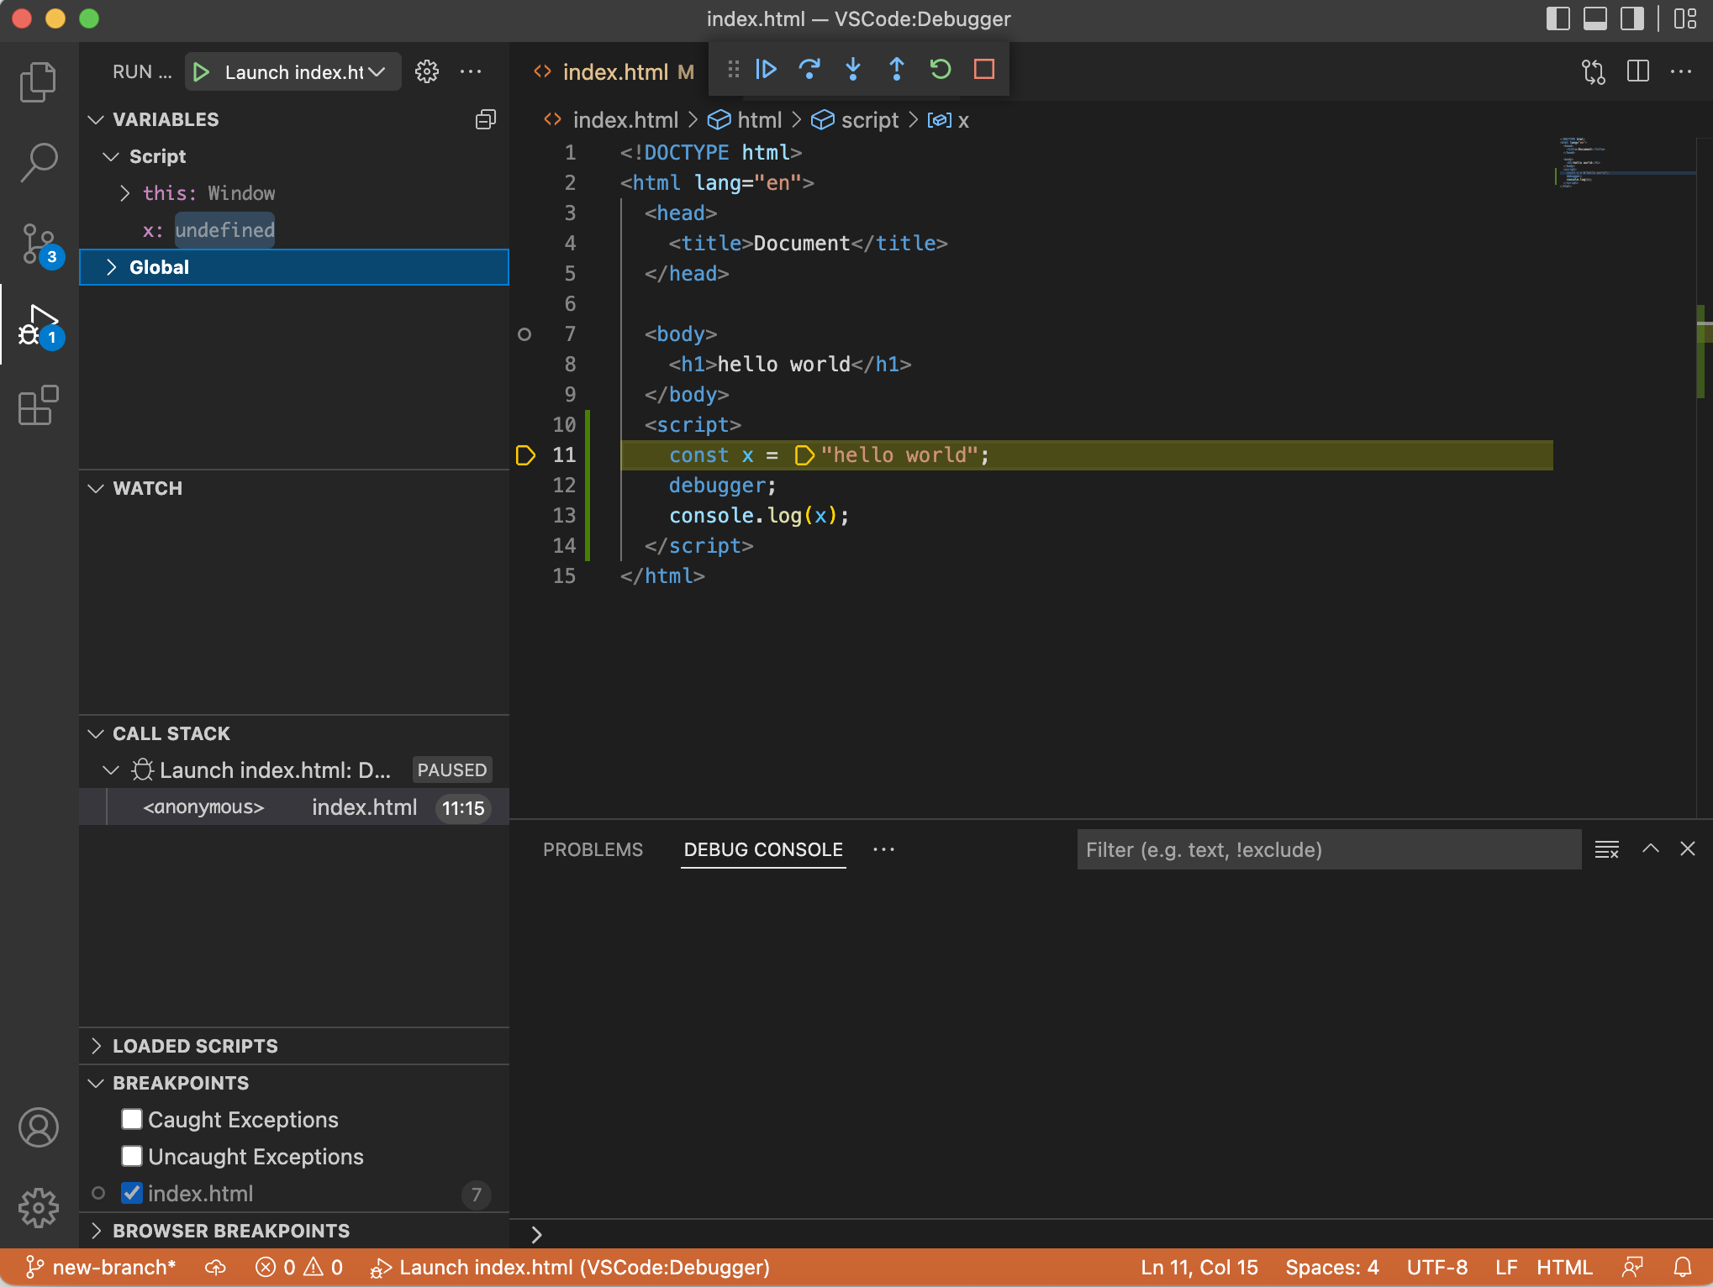This screenshot has width=1713, height=1287.
Task: Maximize the panel with the chevron up
Action: tap(1651, 849)
